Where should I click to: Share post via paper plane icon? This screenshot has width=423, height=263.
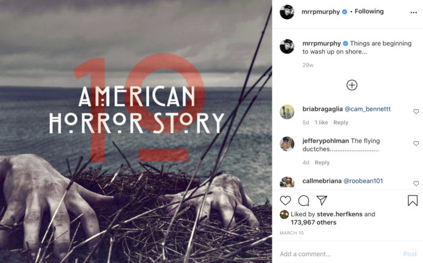[x=322, y=200]
